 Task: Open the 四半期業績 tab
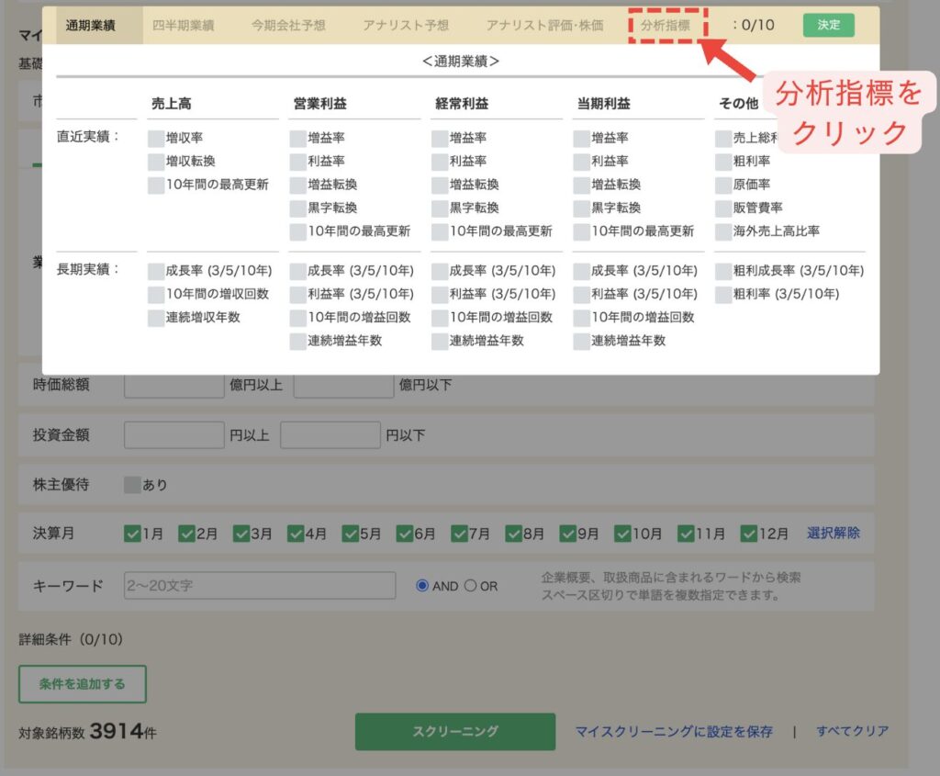(x=183, y=25)
